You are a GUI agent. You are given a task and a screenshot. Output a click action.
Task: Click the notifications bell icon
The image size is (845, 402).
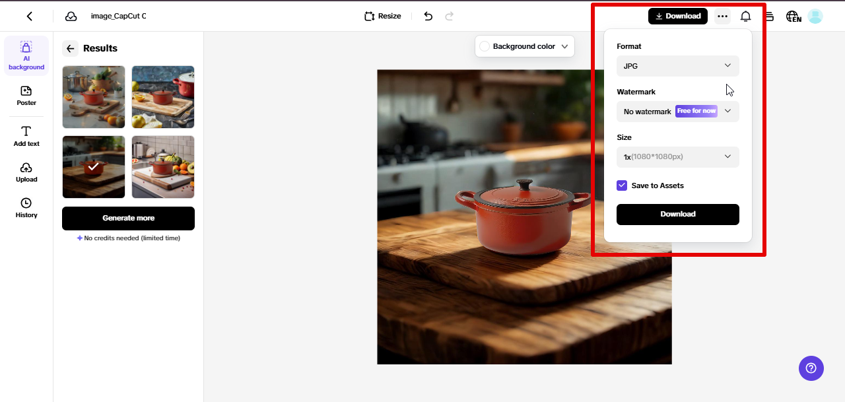(x=746, y=16)
